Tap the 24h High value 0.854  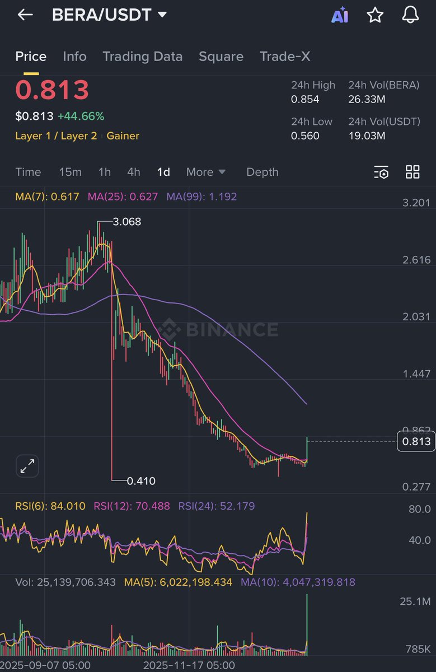click(x=305, y=99)
